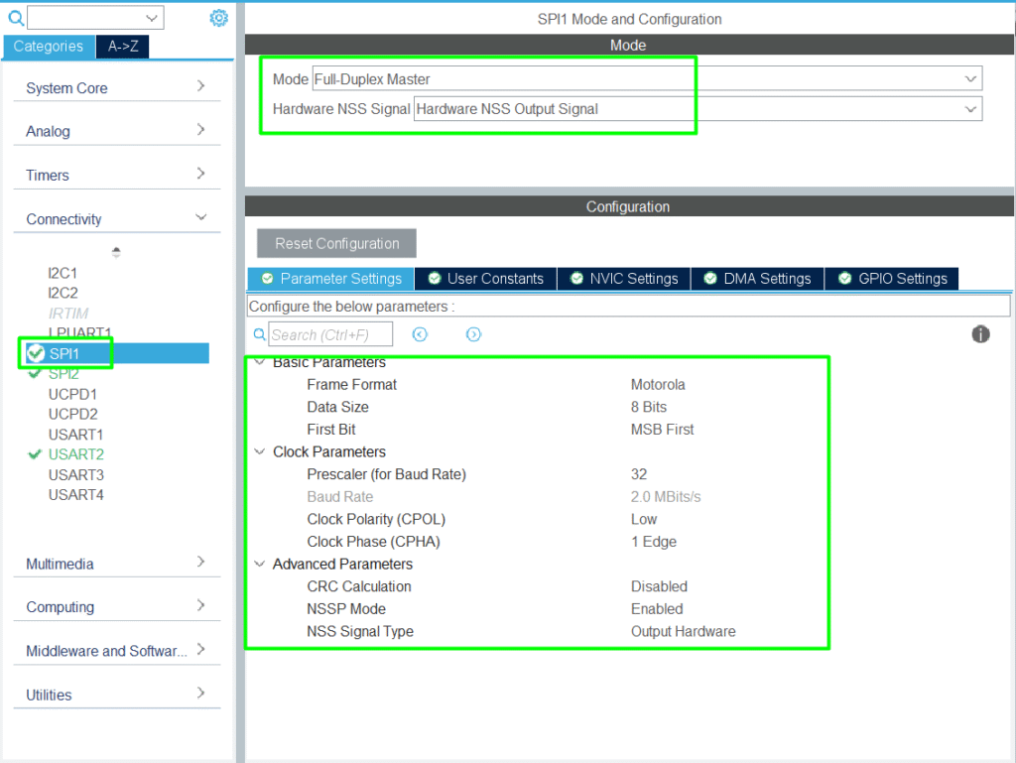Open the Hardware NSS Signal dropdown
This screenshot has height=763, width=1016.
click(x=697, y=109)
